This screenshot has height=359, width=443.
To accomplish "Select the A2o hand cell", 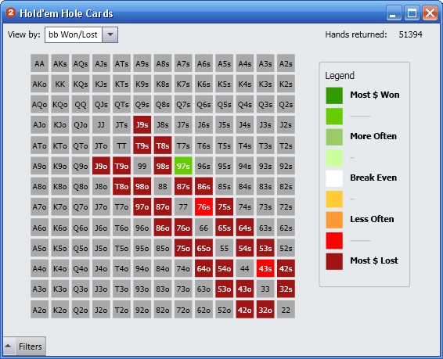I will coord(40,310).
